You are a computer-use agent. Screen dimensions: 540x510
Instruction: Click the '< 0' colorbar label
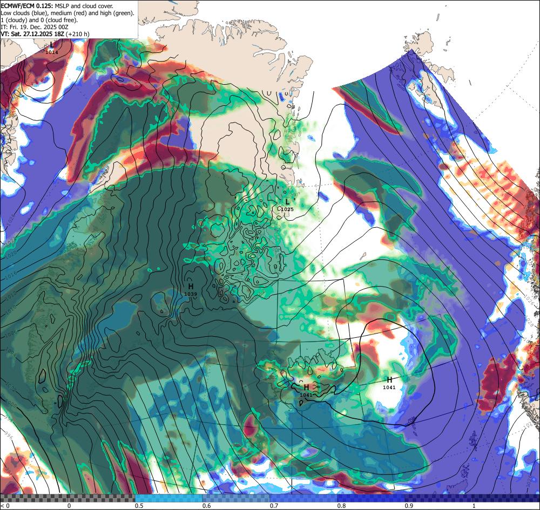4,506
